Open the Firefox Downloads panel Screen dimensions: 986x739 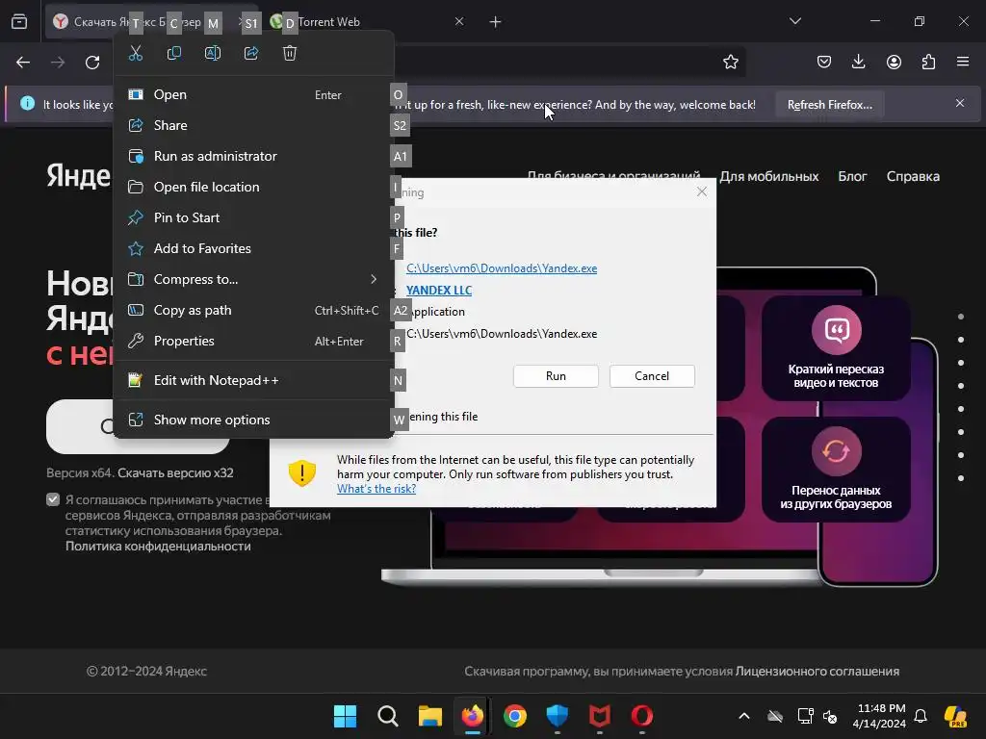(858, 62)
